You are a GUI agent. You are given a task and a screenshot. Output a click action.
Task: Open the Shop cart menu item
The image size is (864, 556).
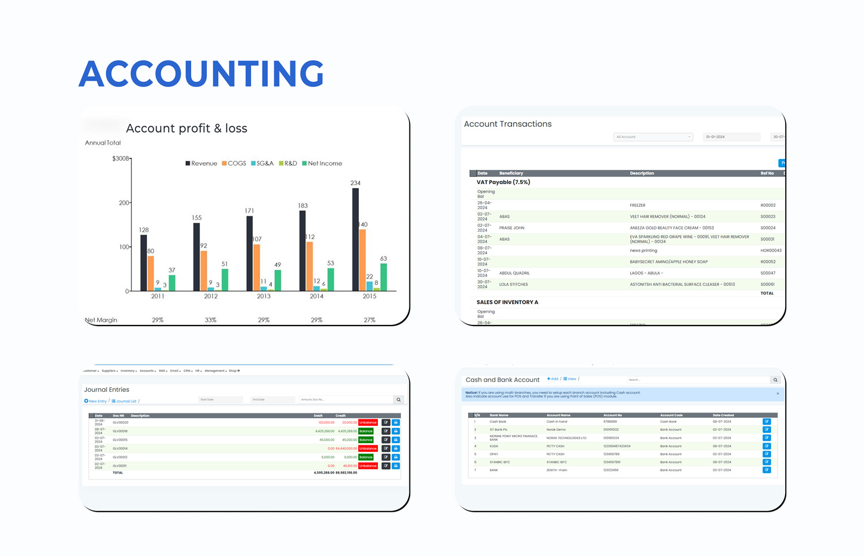234,371
